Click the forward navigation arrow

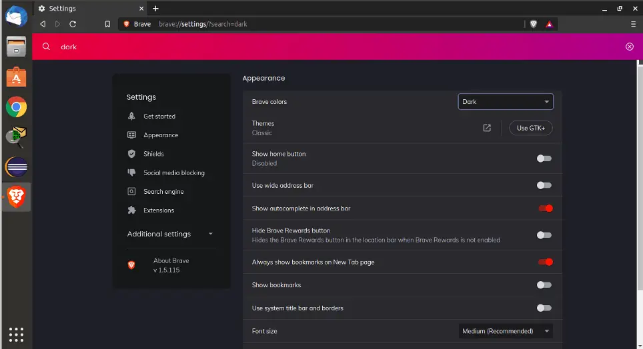tap(57, 24)
